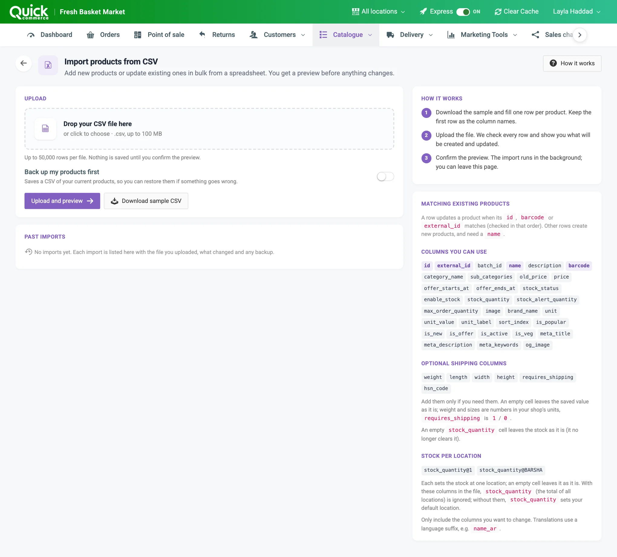617x557 pixels.
Task: Click the Upload and preview button
Action: tap(62, 201)
